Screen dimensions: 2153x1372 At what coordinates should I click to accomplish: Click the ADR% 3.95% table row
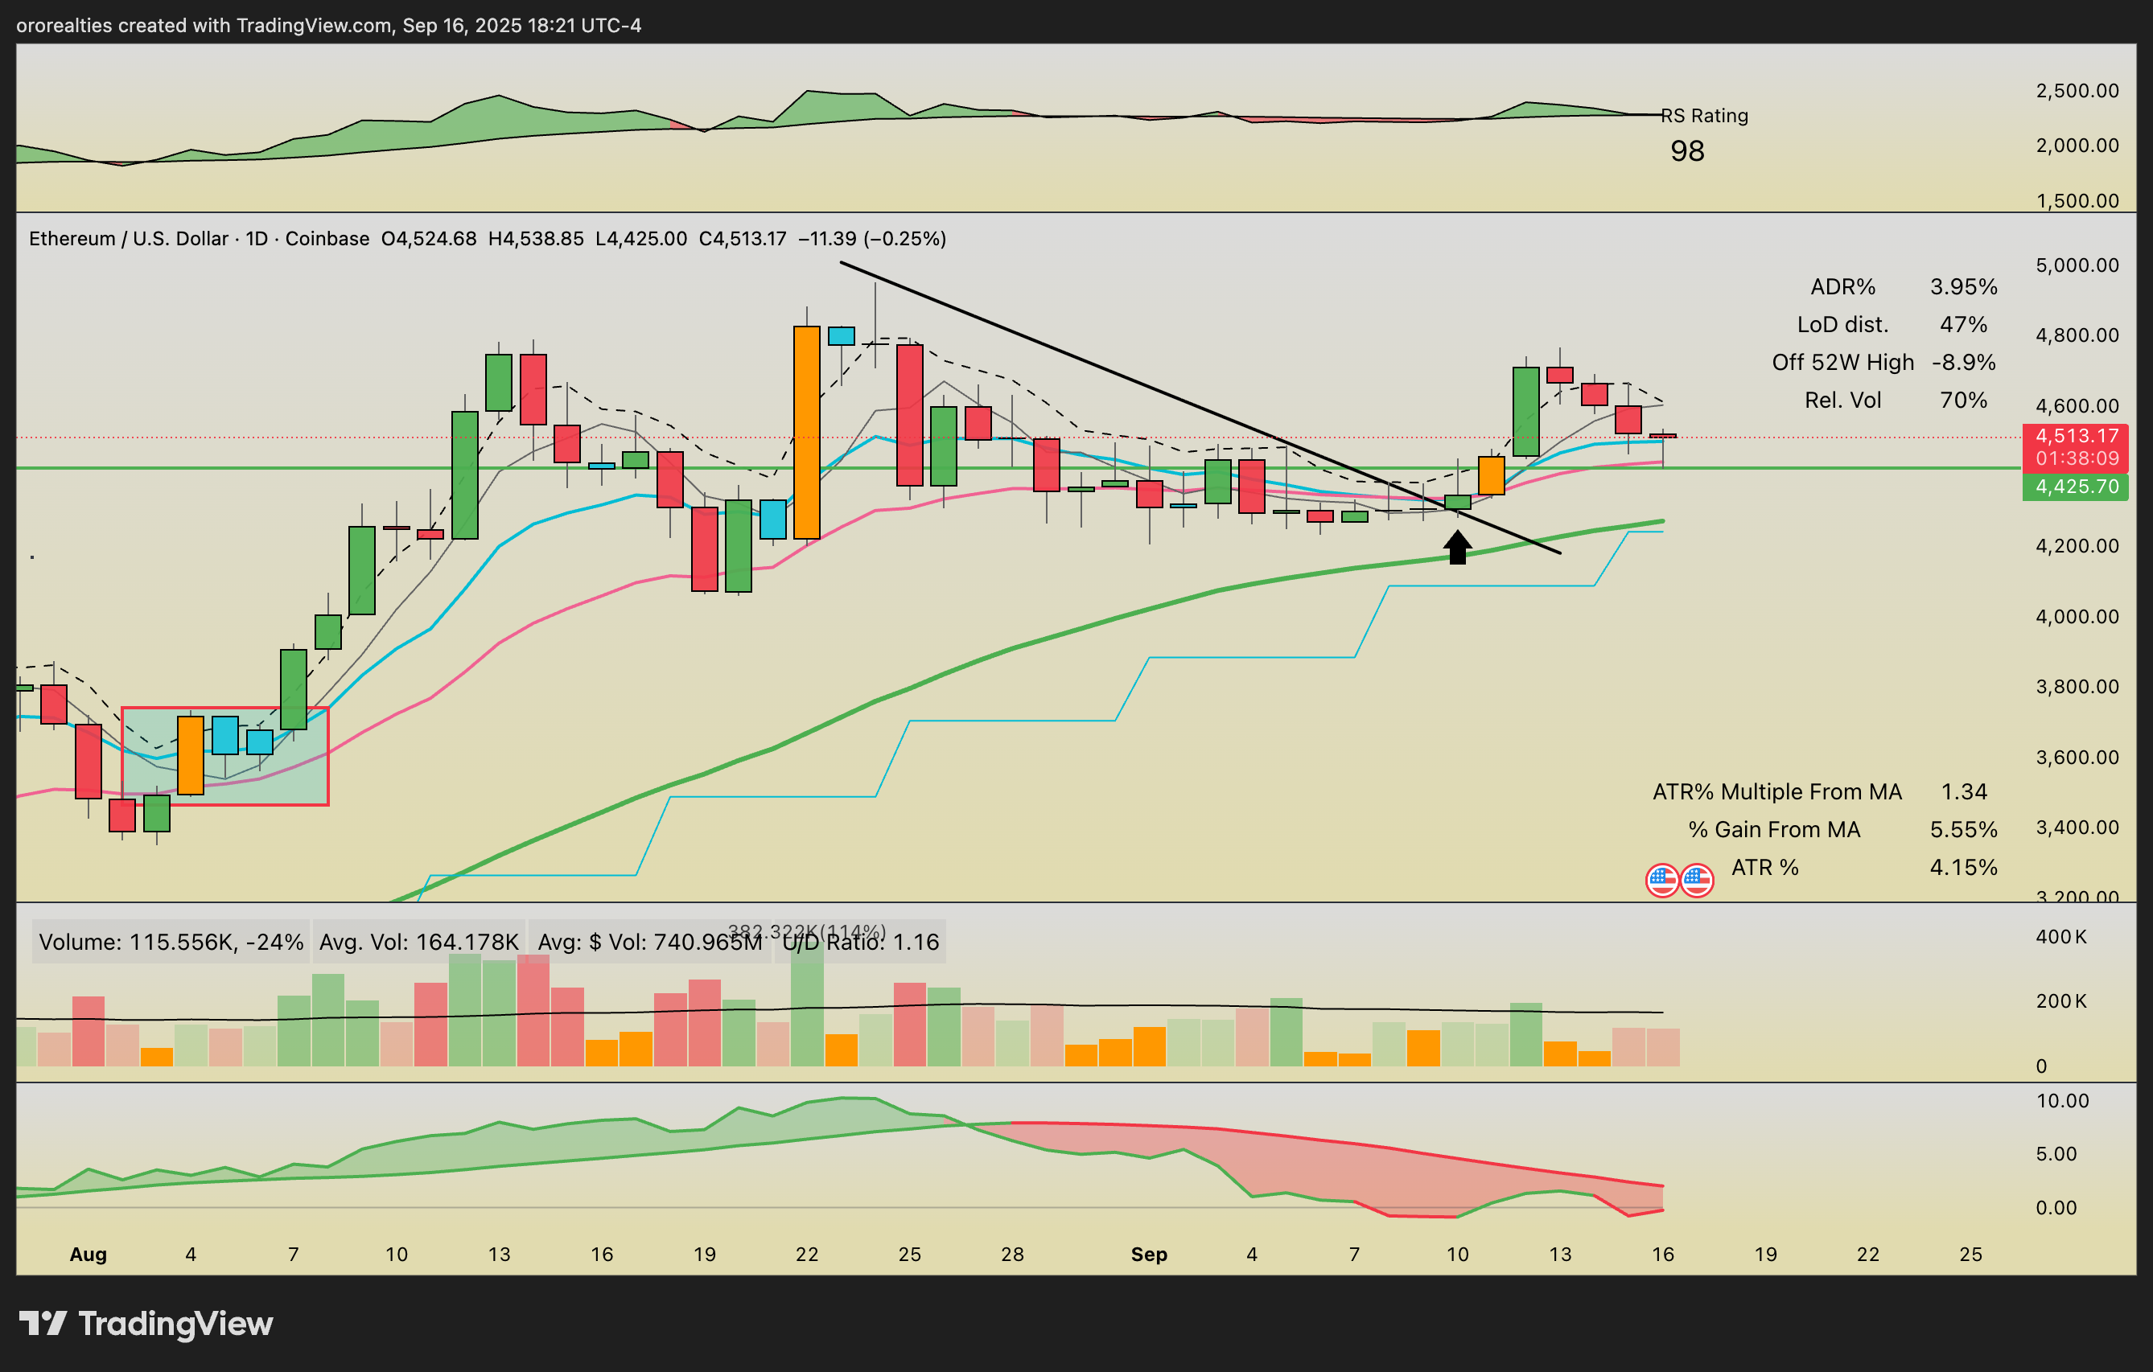point(1903,287)
